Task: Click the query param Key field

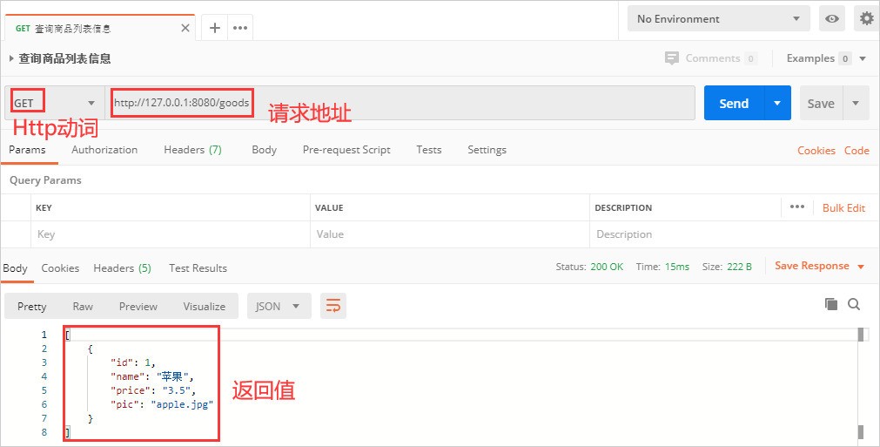Action: [x=170, y=234]
